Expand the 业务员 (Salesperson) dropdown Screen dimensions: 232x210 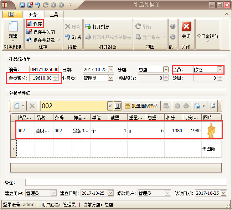110,78
